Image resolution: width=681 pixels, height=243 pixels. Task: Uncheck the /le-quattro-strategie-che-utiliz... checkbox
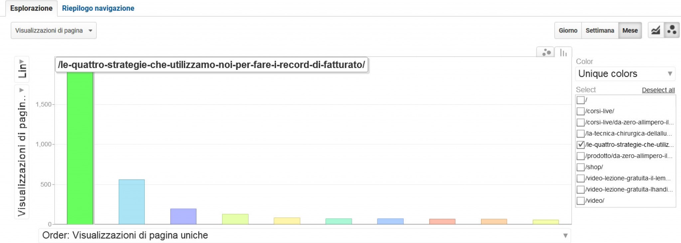581,145
